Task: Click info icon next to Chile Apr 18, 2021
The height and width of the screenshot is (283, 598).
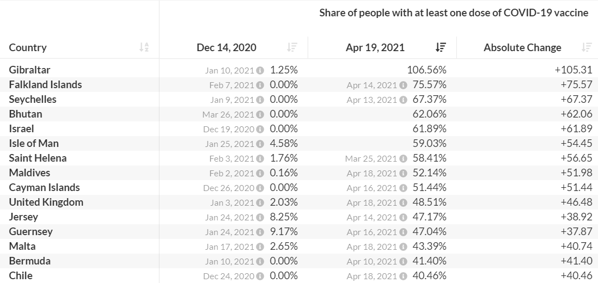Action: tap(403, 276)
